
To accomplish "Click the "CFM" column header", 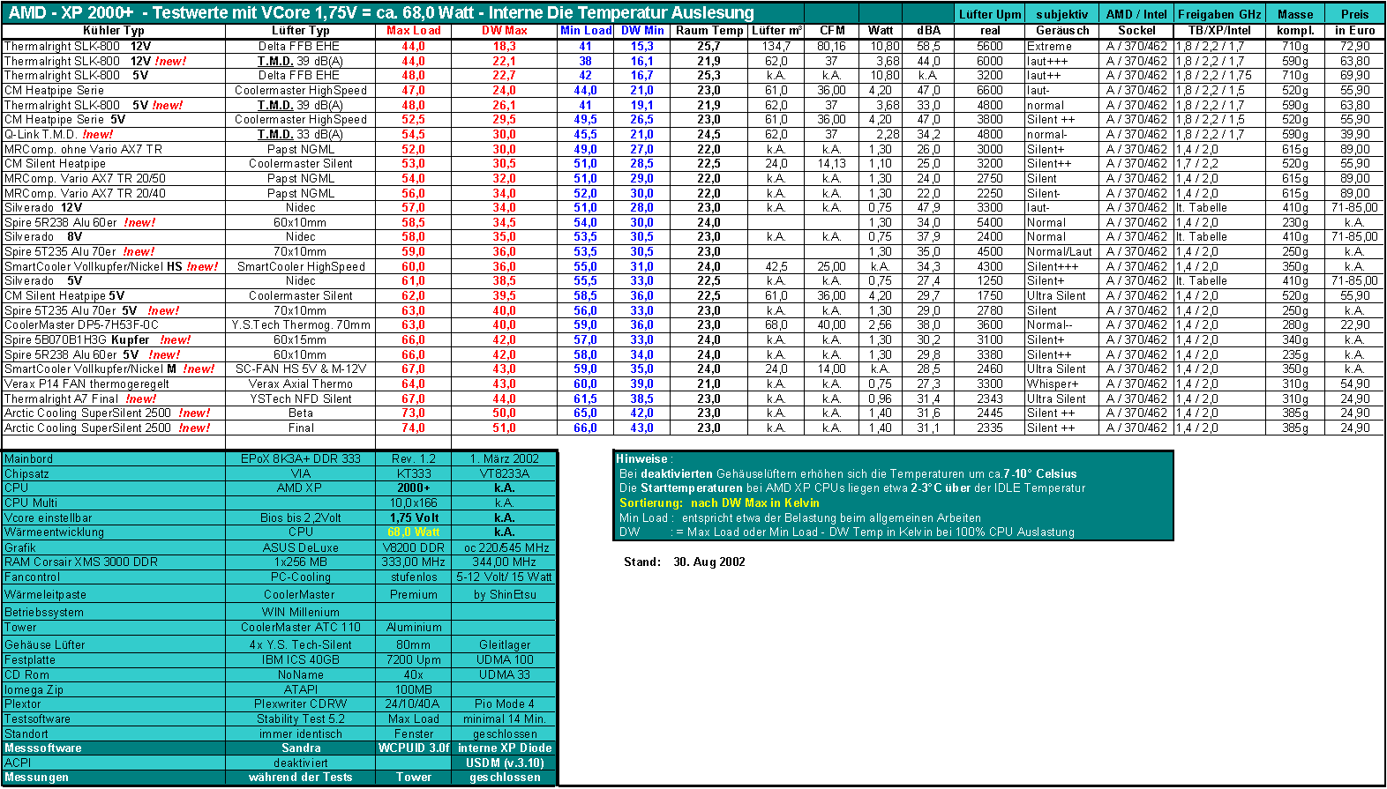I will click(832, 30).
